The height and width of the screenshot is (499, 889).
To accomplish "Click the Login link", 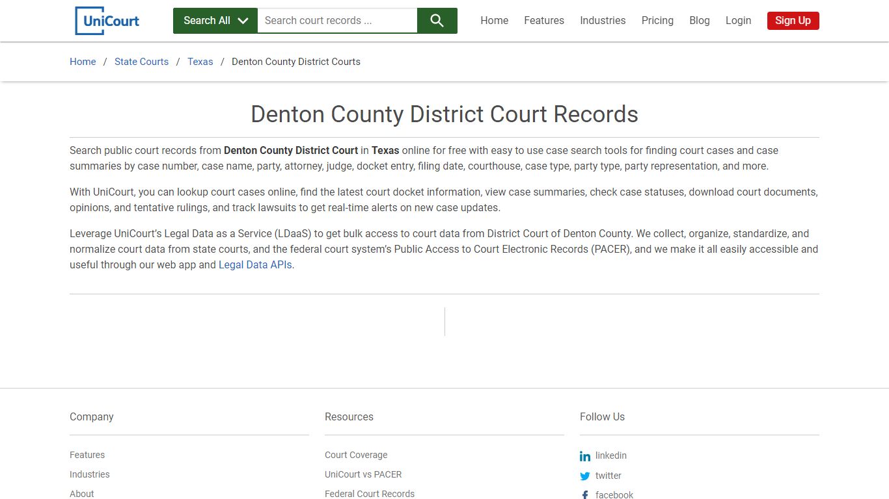I will [738, 21].
